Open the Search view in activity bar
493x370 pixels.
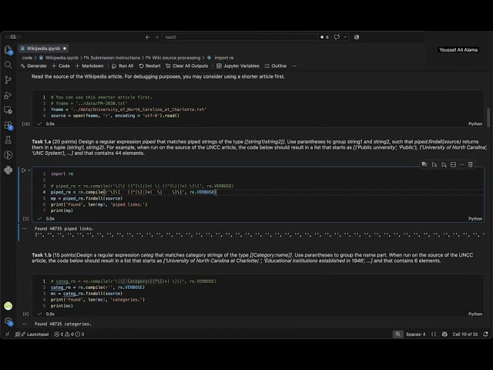coord(8,65)
